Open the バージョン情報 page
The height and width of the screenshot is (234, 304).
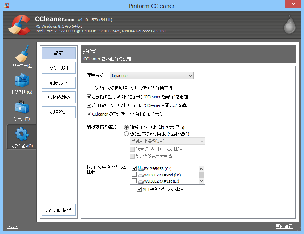tap(59, 210)
